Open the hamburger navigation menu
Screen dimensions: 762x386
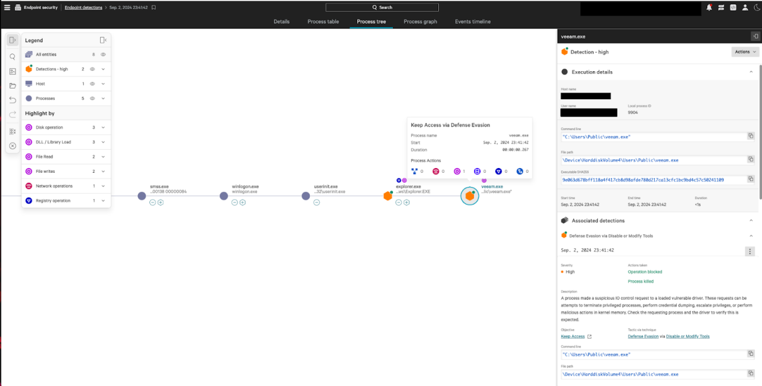coord(7,8)
